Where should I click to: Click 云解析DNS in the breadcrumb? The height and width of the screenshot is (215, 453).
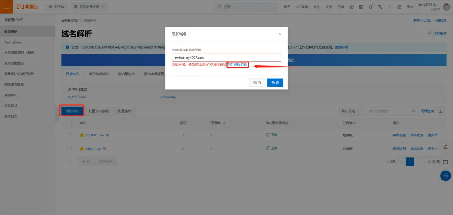(x=70, y=21)
